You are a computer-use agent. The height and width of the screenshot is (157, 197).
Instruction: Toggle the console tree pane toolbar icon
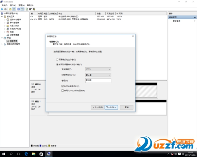14,9
